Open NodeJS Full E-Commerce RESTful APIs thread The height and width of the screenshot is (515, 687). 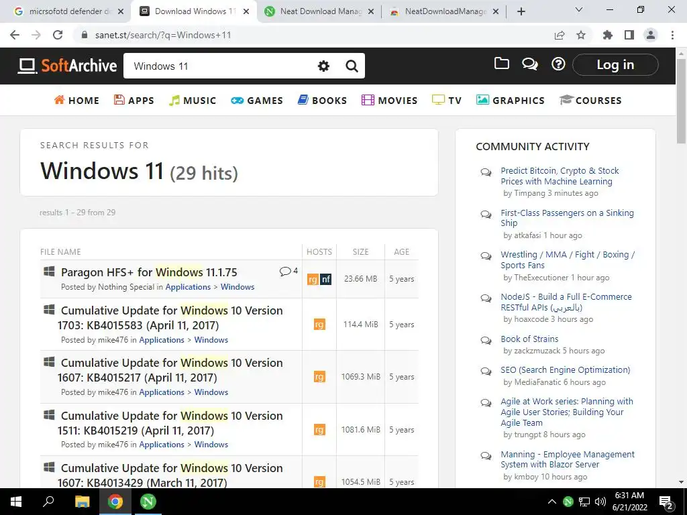[566, 302]
